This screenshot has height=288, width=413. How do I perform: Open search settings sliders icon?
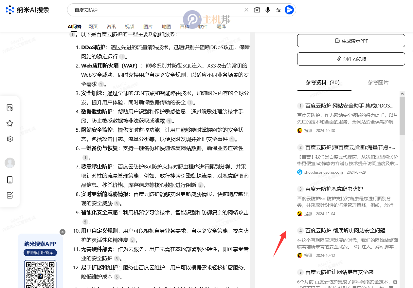pyautogui.click(x=278, y=10)
